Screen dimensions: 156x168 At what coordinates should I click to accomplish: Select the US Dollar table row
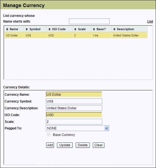tap(76, 35)
